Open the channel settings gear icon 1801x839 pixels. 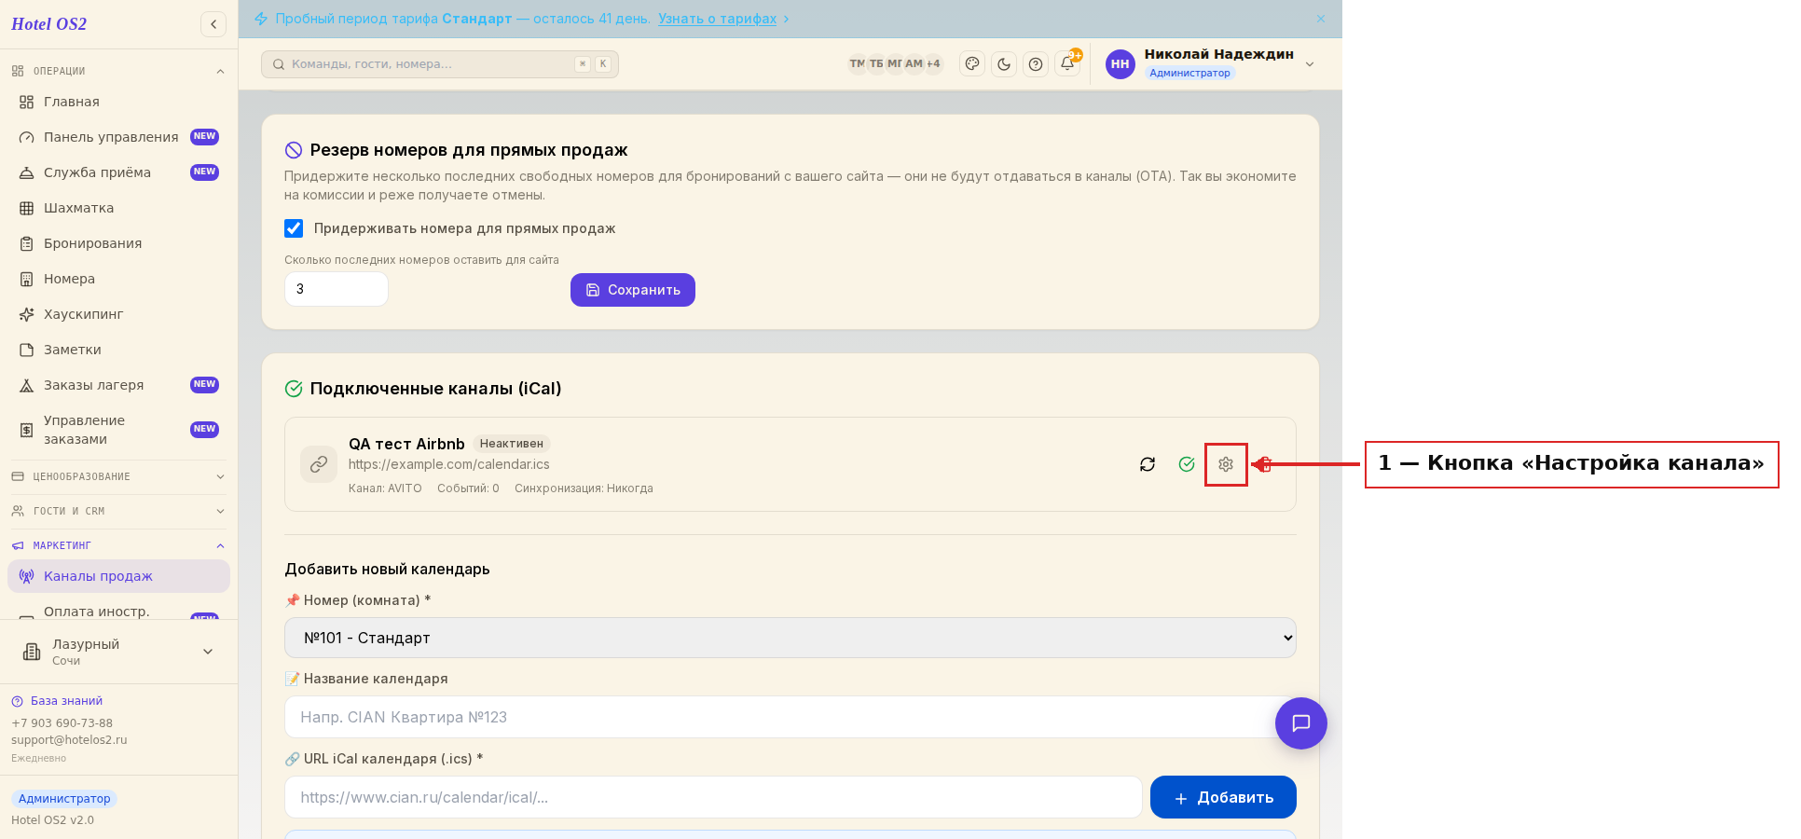tap(1226, 464)
